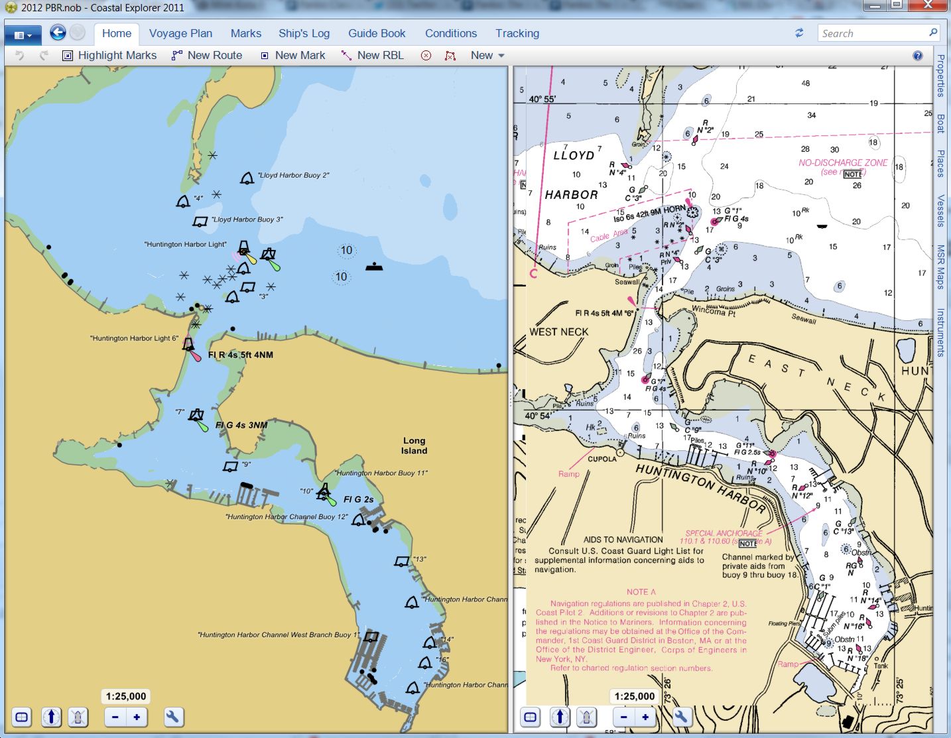951x738 pixels.
Task: Click the grayed forward navigation arrow
Action: [x=77, y=32]
